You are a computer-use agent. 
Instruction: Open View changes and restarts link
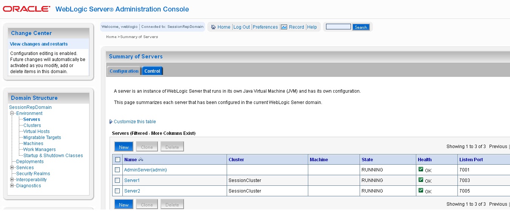39,44
